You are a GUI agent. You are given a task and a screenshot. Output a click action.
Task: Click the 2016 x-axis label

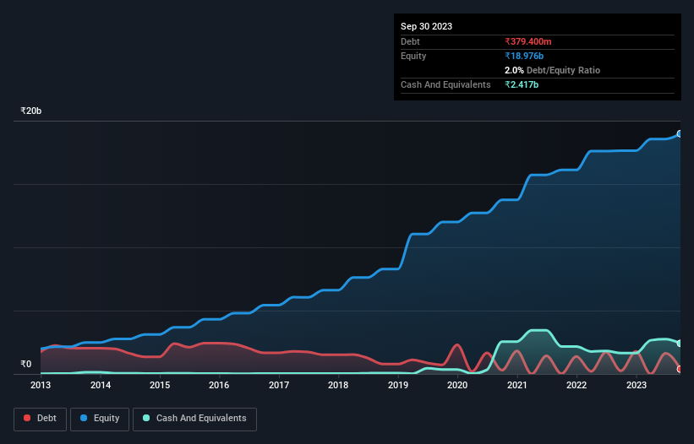[219, 385]
